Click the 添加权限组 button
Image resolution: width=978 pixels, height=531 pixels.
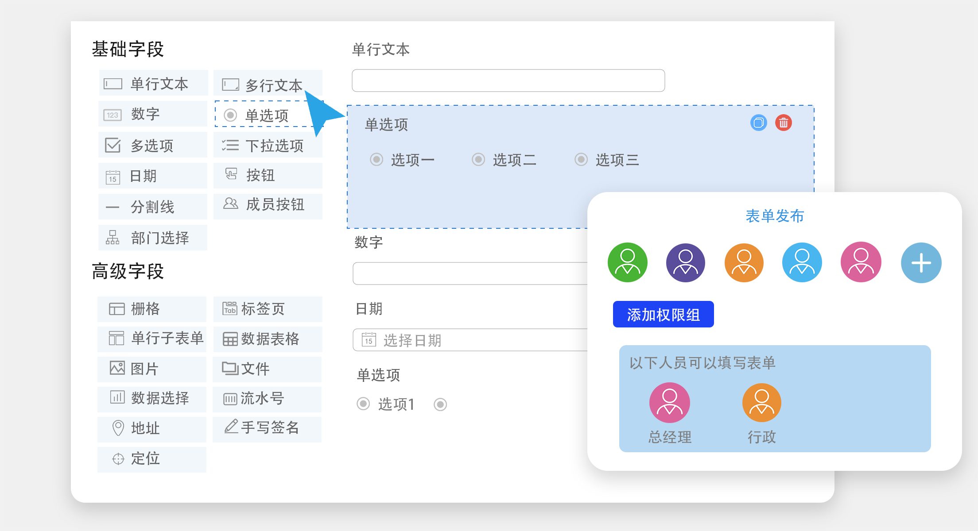(663, 315)
